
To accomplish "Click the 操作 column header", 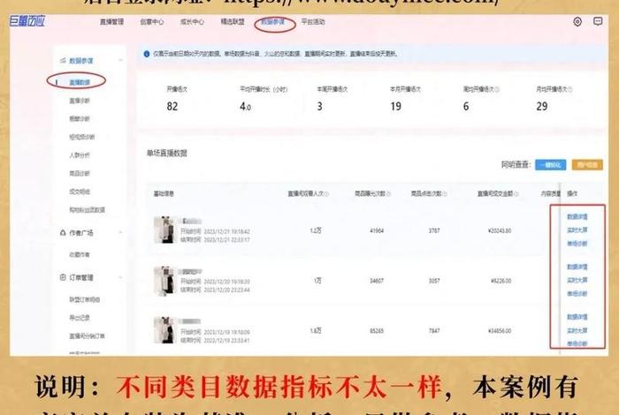I will 572,193.
